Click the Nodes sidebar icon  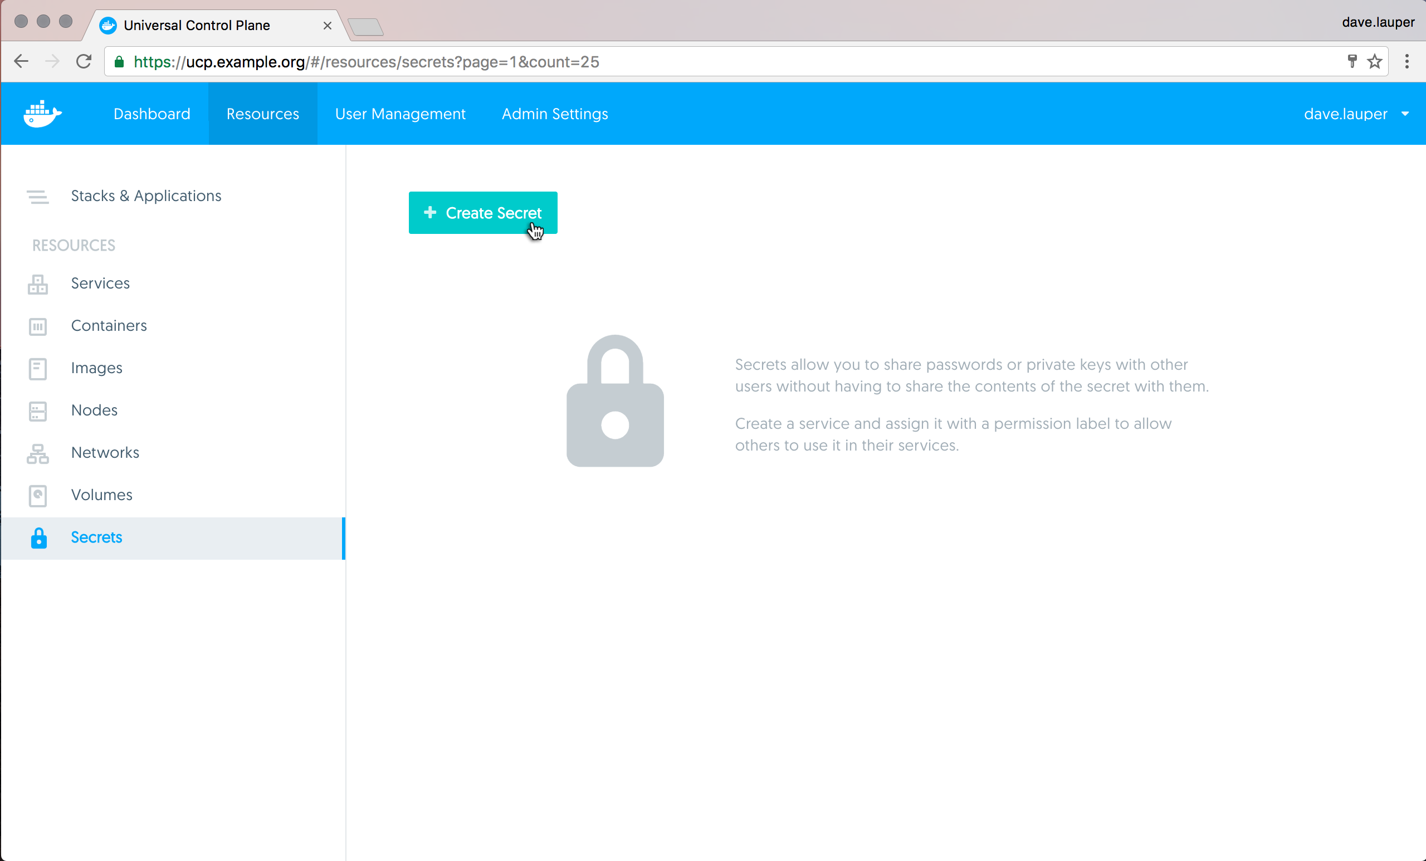[x=38, y=411]
